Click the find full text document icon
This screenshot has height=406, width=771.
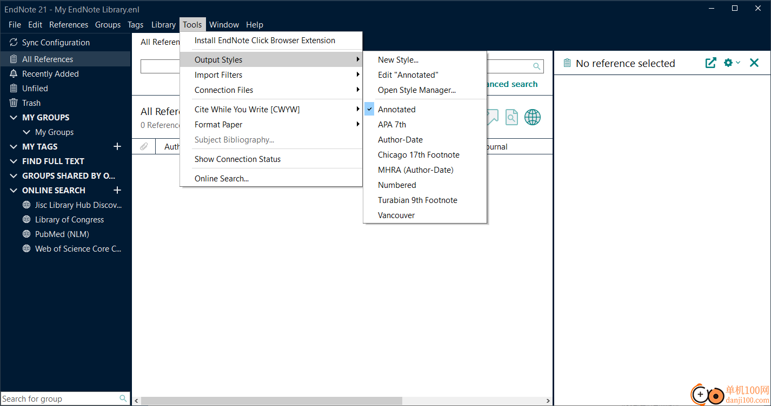pyautogui.click(x=511, y=117)
